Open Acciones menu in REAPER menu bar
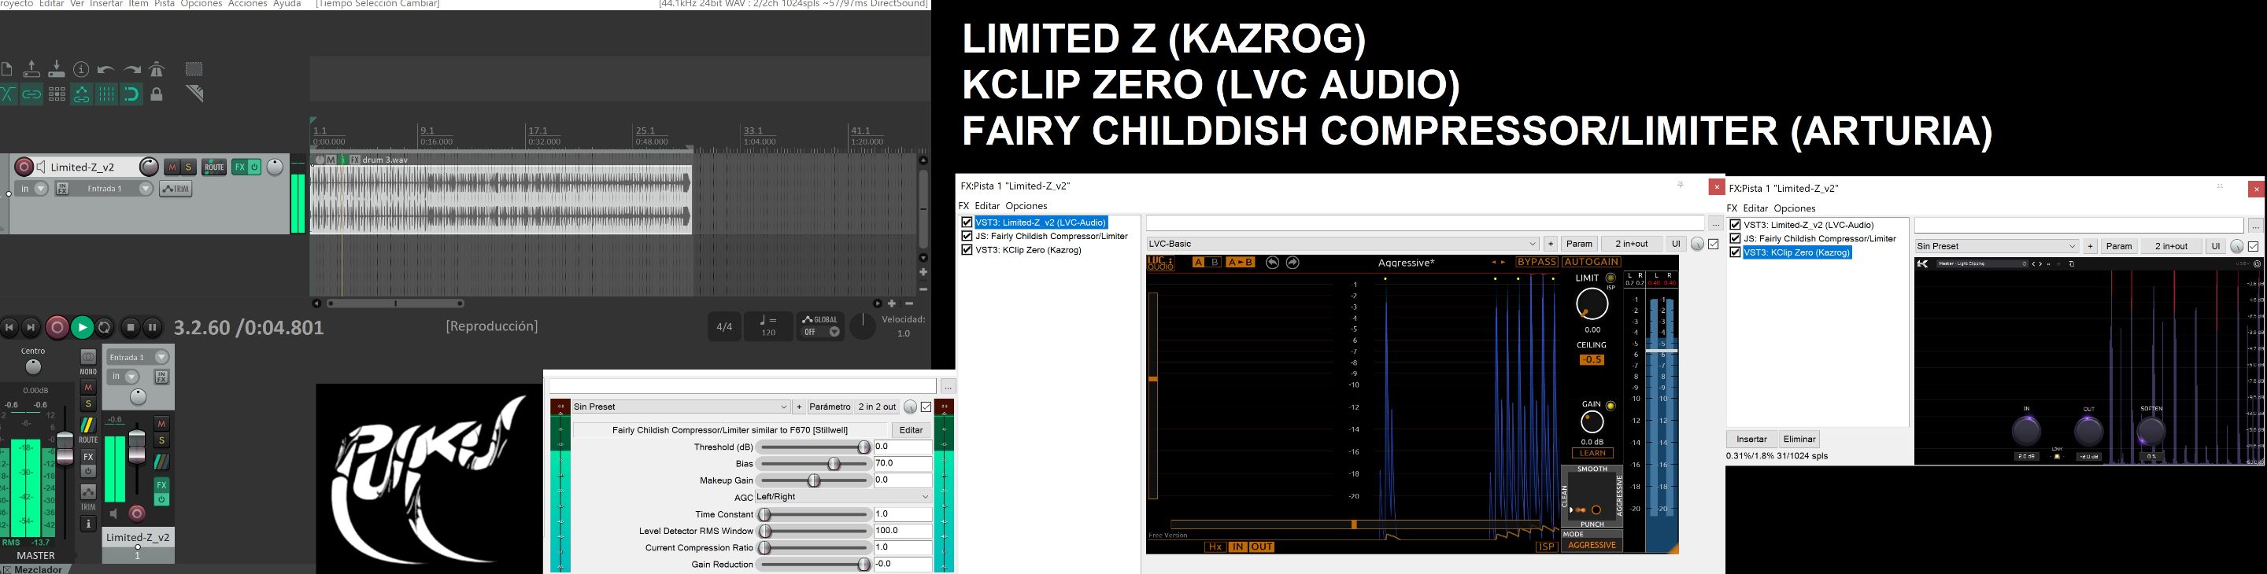The image size is (2267, 574). click(x=247, y=5)
